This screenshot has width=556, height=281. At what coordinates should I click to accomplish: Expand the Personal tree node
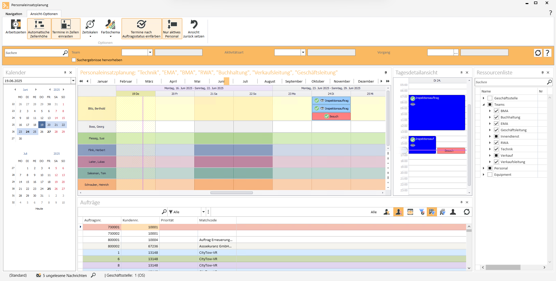[x=483, y=168]
